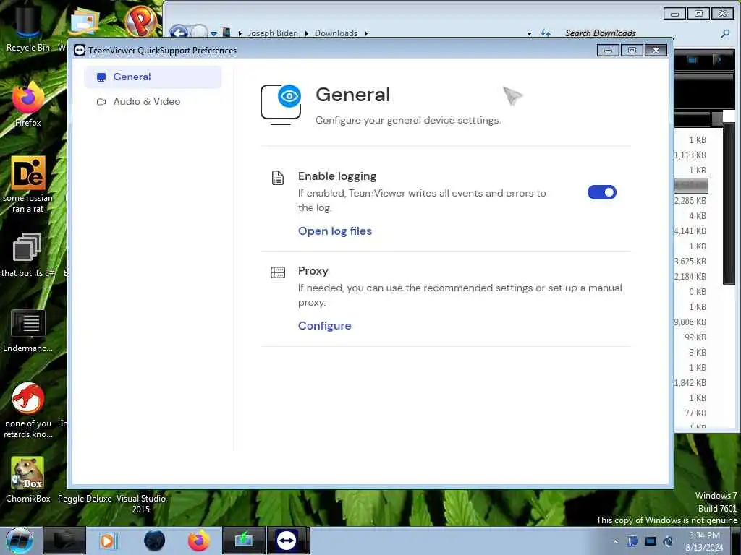Click the TeamViewer logo in the title bar

(80, 50)
